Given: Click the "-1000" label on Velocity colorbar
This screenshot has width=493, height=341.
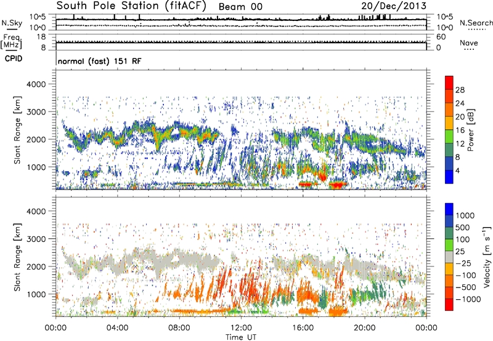Looking at the screenshot, I should click(468, 299).
